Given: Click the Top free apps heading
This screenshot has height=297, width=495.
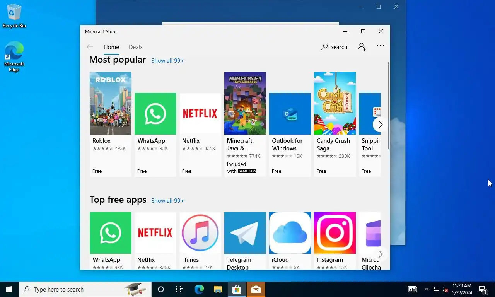Looking at the screenshot, I should [x=118, y=200].
